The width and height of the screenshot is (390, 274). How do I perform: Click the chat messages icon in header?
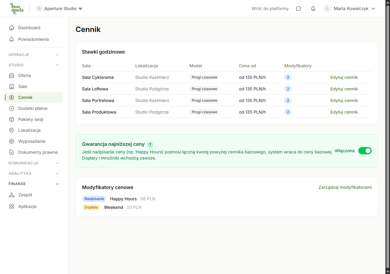299,9
